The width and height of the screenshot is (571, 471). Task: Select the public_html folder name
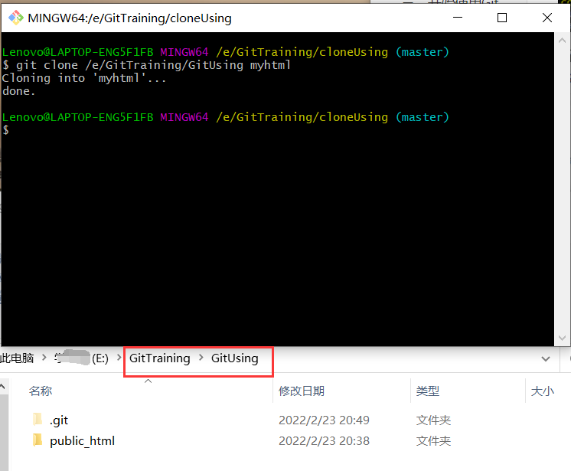point(83,441)
